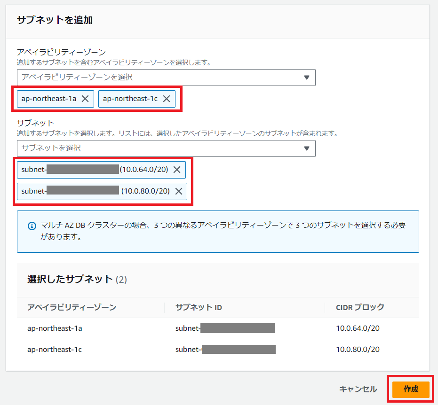Viewport: 438px width, 405px height.
Task: Expand the subnet dropdown arrow
Action: (x=307, y=148)
